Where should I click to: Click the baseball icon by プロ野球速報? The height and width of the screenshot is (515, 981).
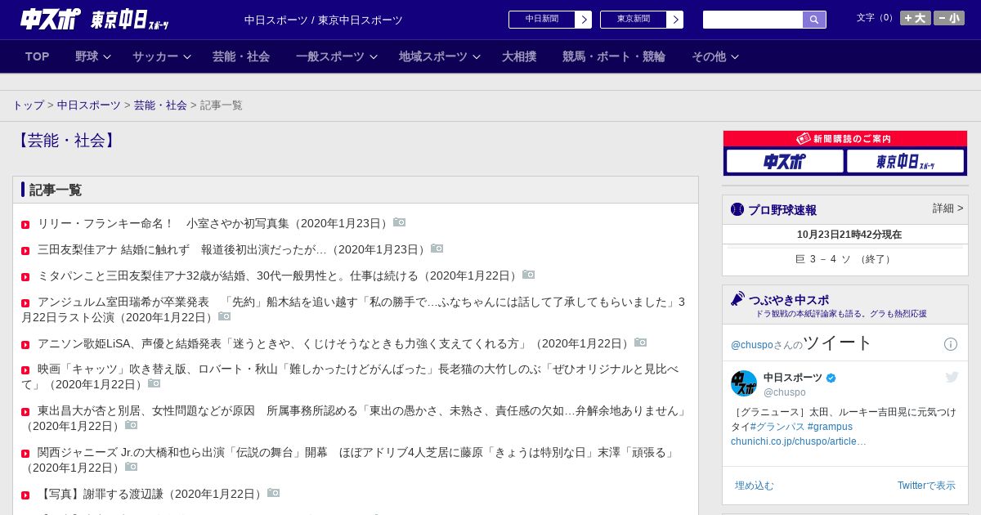click(x=737, y=210)
